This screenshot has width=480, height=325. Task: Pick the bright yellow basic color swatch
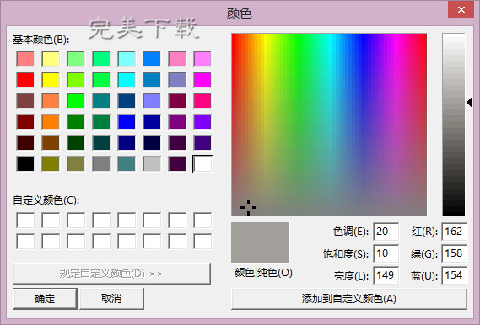click(51, 80)
